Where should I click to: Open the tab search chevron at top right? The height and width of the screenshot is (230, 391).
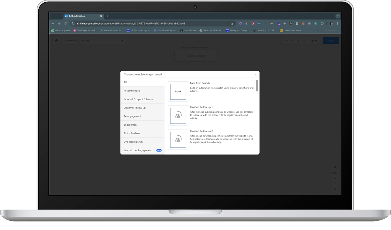(x=338, y=16)
